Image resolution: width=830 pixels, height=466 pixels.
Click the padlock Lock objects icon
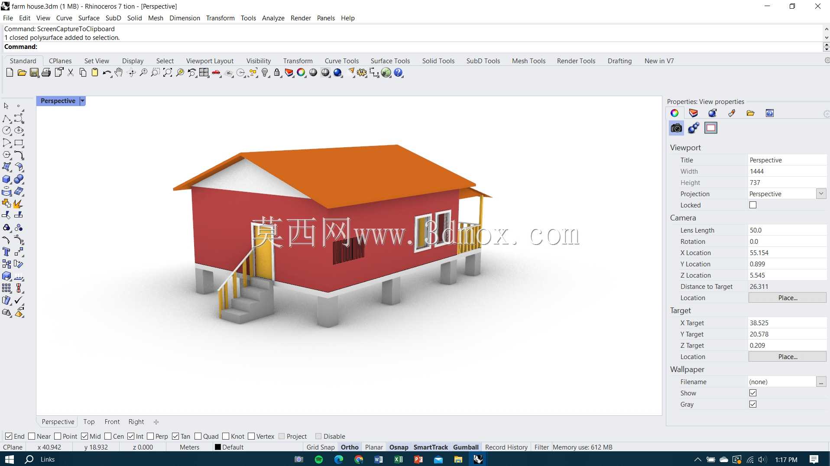click(x=277, y=73)
